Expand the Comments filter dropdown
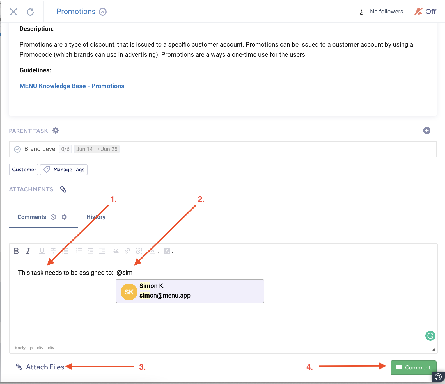445x384 pixels. [x=53, y=217]
